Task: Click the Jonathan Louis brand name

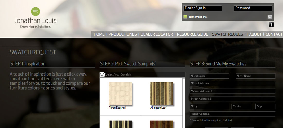Action: [x=36, y=20]
